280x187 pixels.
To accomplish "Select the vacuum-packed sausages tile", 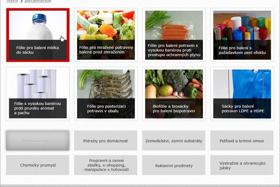I will pos(174,35).
